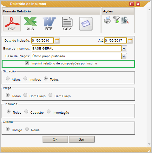Expand the Base de Insumos dropdown

click(x=124, y=49)
